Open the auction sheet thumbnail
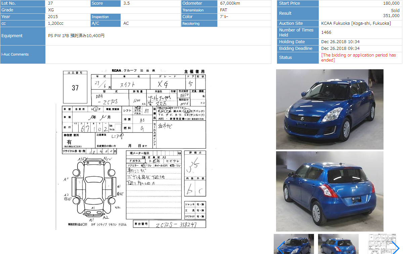The height and width of the screenshot is (254, 403). (379, 244)
